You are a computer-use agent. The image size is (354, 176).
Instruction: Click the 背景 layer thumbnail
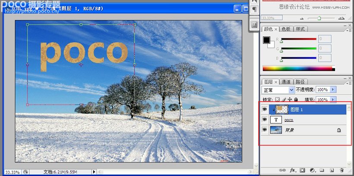coord(276,130)
